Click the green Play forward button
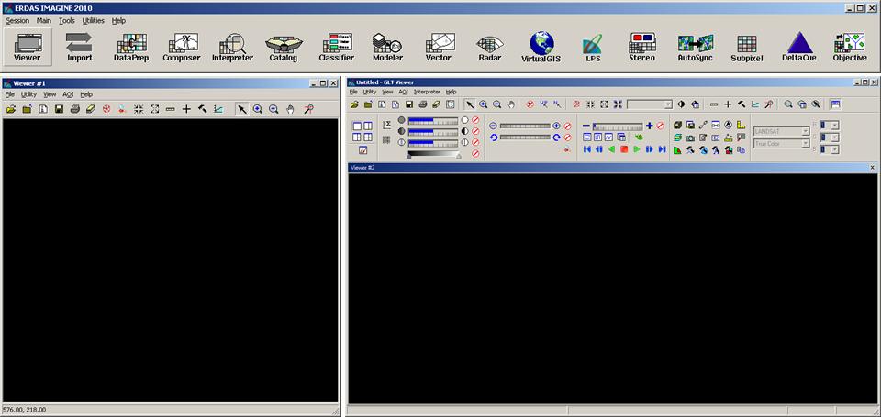The image size is (881, 417). click(x=637, y=149)
